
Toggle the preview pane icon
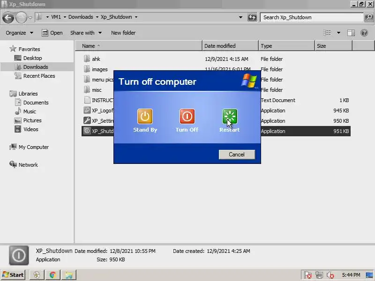tap(351, 33)
